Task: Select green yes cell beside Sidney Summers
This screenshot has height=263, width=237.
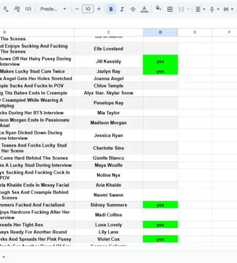Action: 161,205
